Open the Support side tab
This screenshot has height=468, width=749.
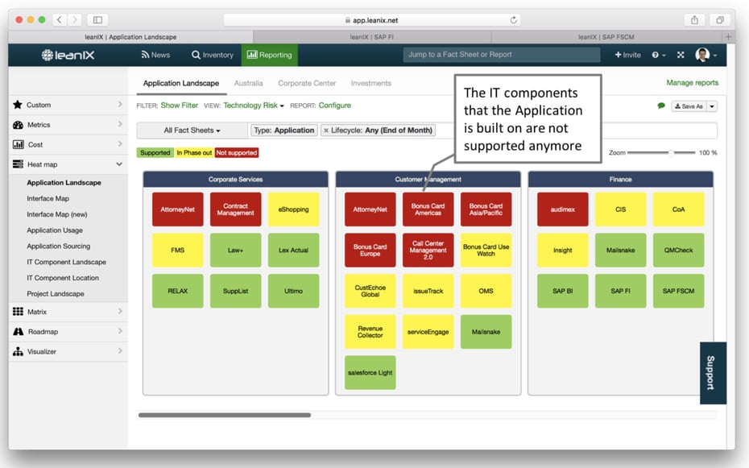pyautogui.click(x=713, y=373)
